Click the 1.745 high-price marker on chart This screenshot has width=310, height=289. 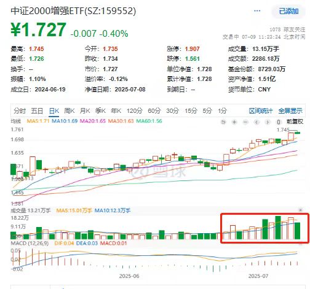283,129
